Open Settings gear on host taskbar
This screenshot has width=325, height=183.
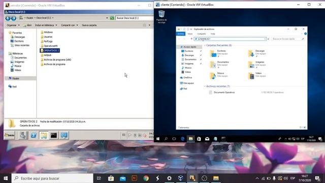[169, 178]
